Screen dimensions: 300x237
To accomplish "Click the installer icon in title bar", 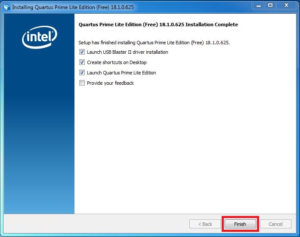I will [x=7, y=7].
